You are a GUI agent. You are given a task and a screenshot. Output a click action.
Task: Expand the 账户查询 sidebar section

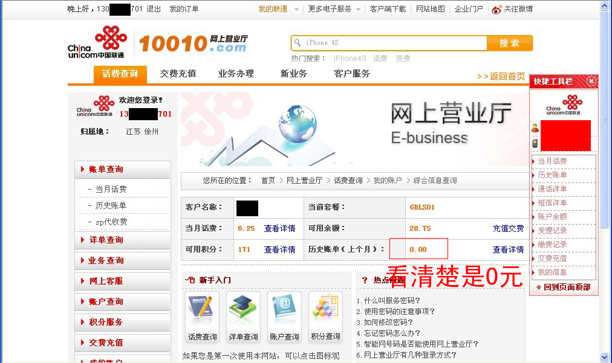[x=123, y=301]
